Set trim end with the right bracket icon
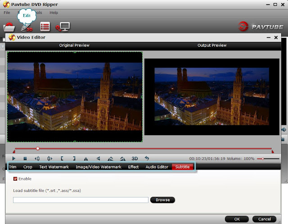 pyautogui.click(x=74, y=158)
